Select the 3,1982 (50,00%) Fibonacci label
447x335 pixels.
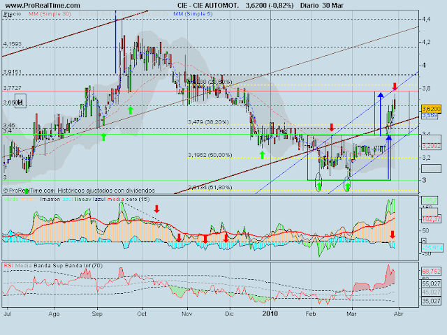pos(210,155)
